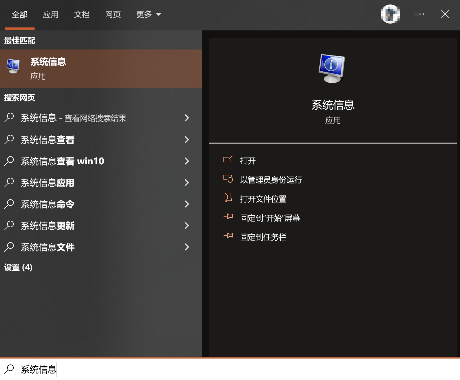
Task: Open the 更多 dropdown menu
Action: [x=149, y=14]
